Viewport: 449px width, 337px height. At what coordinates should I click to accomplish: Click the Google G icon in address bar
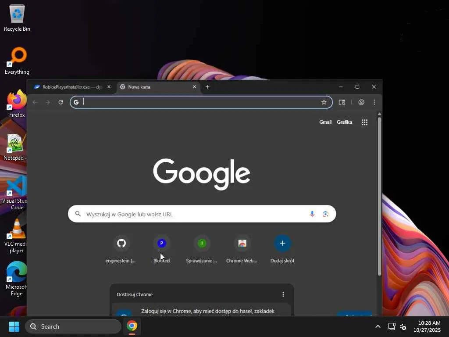click(x=76, y=102)
